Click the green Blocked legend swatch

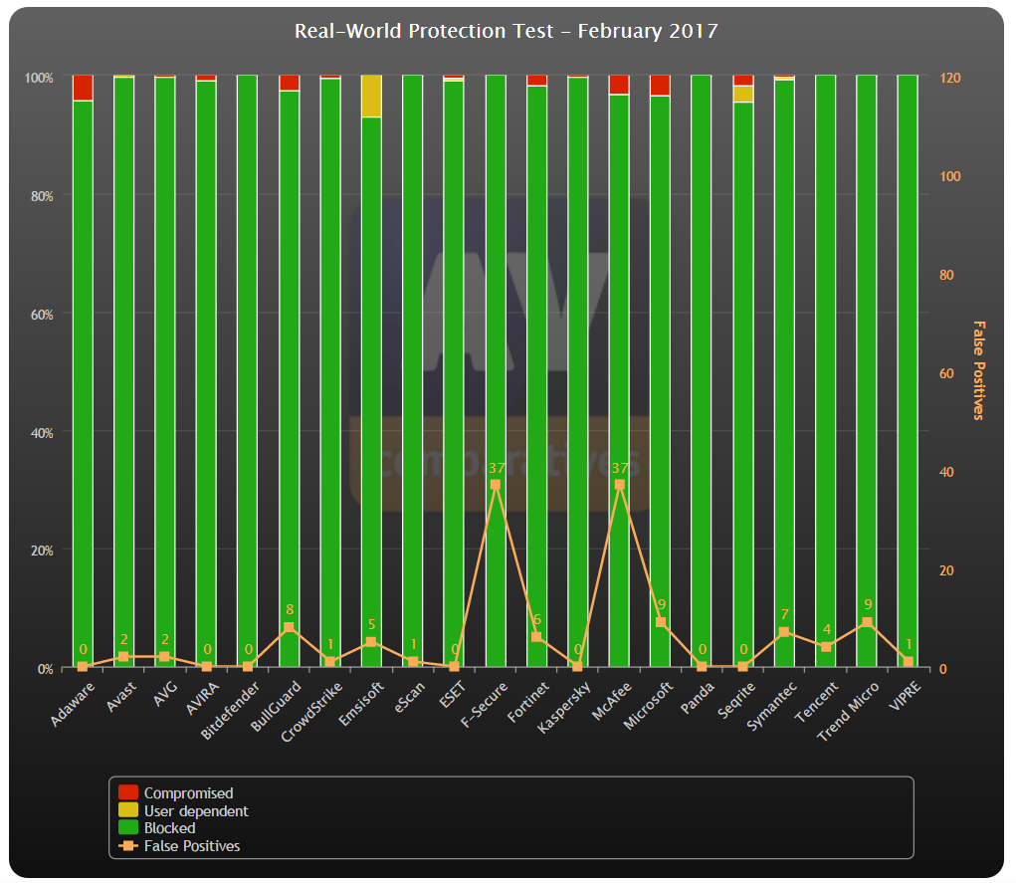coord(128,827)
